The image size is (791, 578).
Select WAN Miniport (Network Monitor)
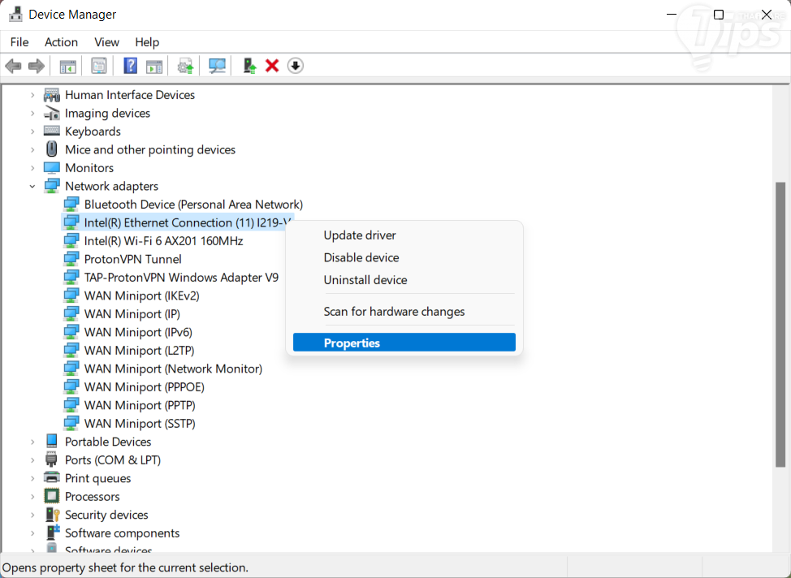(173, 369)
